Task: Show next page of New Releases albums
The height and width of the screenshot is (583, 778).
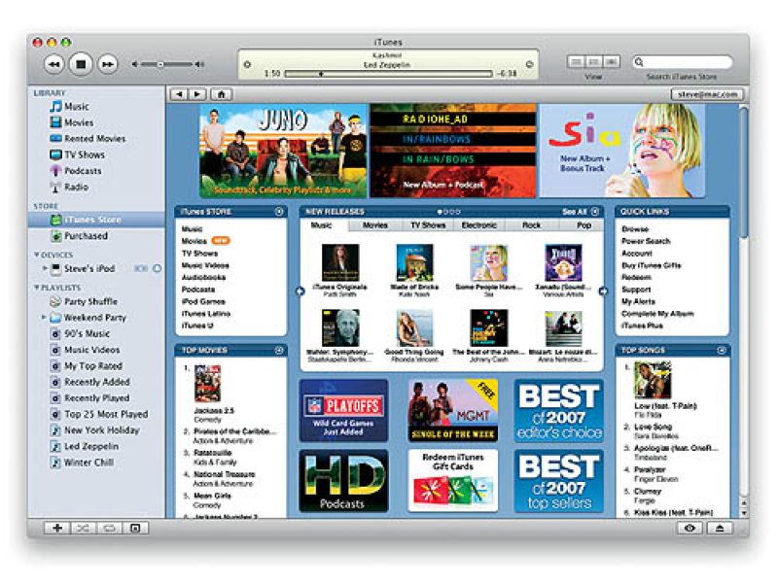Action: click(x=603, y=291)
